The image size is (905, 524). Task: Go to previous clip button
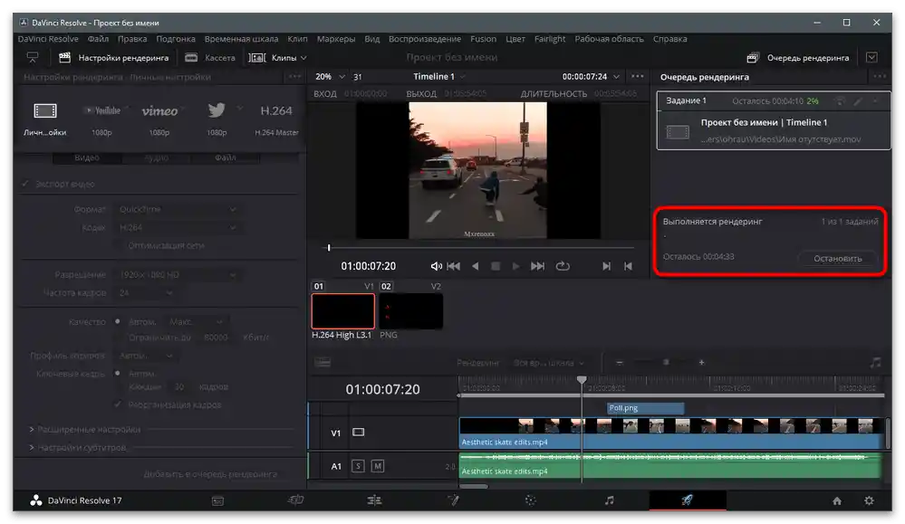(x=628, y=266)
